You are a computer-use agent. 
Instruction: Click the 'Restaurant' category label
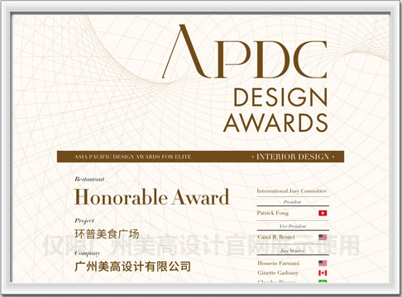pos(89,179)
